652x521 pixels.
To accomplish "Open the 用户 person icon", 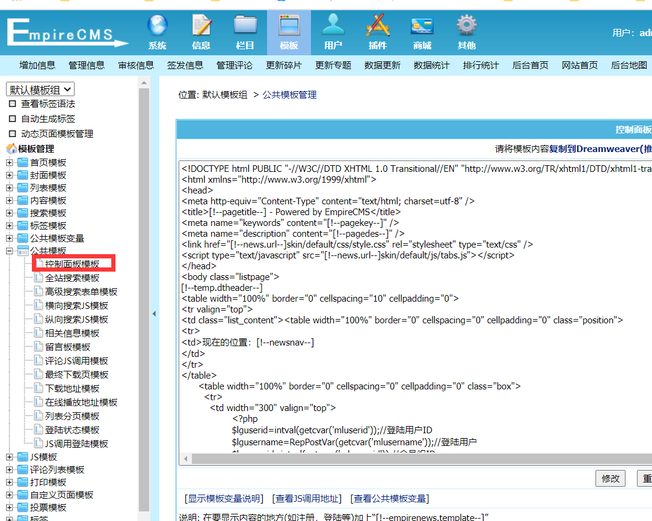I will (x=333, y=24).
